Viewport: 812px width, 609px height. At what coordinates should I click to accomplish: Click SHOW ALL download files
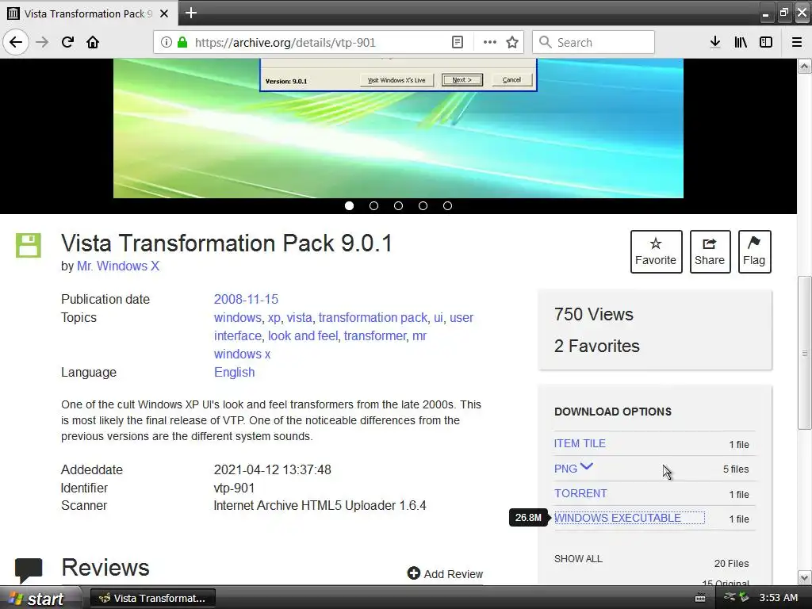click(578, 559)
